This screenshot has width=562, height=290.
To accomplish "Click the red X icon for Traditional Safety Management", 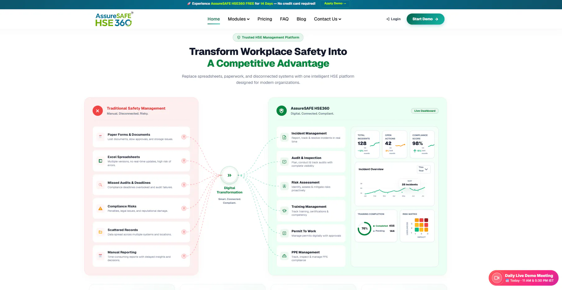I will [x=98, y=111].
